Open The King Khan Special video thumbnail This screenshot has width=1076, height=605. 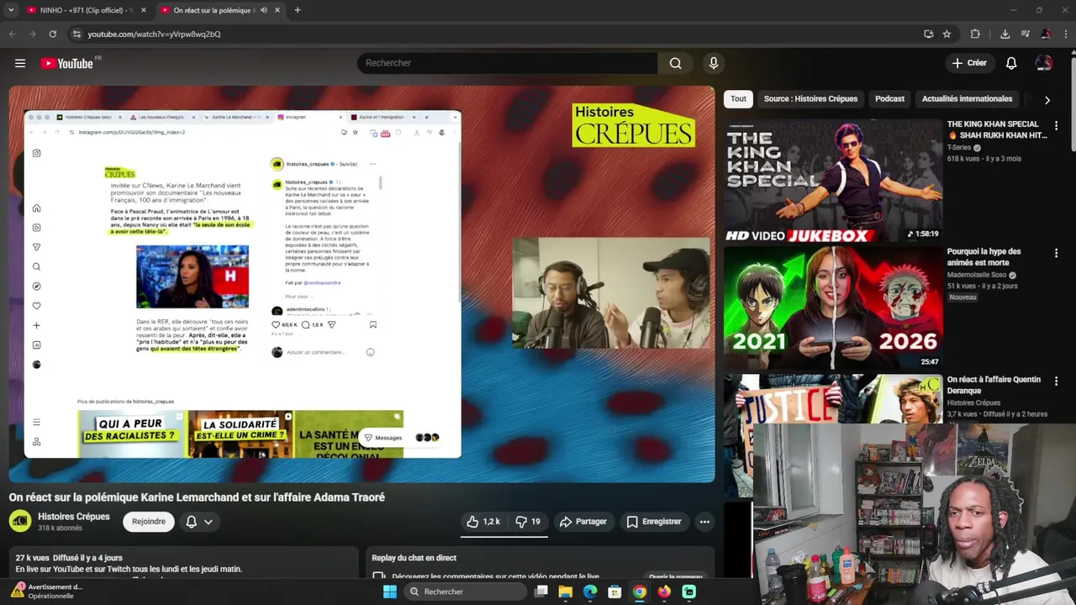tap(833, 181)
